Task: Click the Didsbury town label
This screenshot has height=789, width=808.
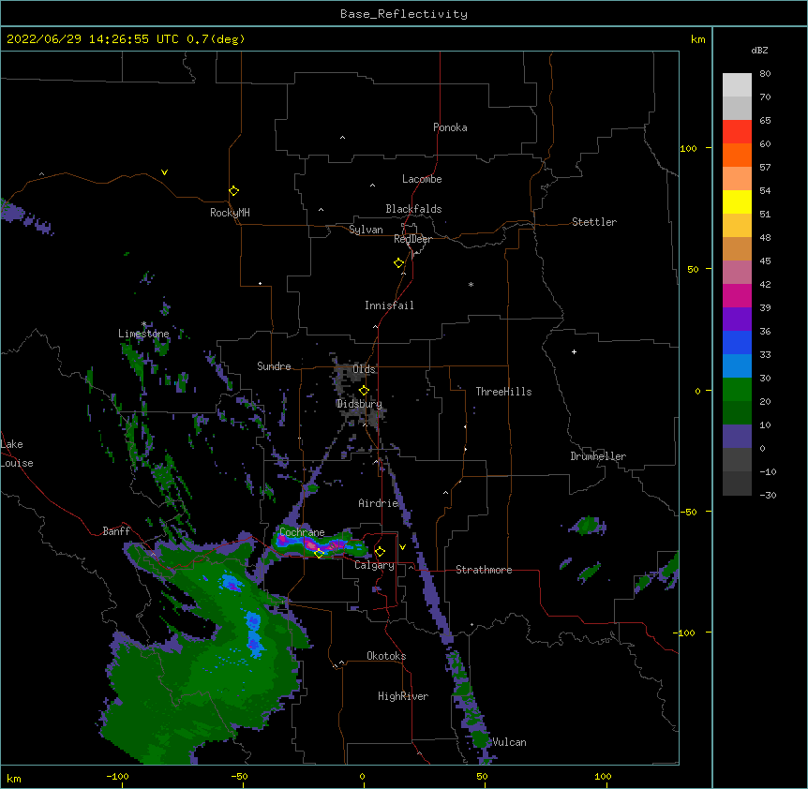Action: [359, 404]
